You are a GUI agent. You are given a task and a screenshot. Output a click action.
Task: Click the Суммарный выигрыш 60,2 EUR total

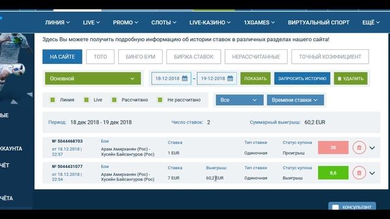(314, 122)
